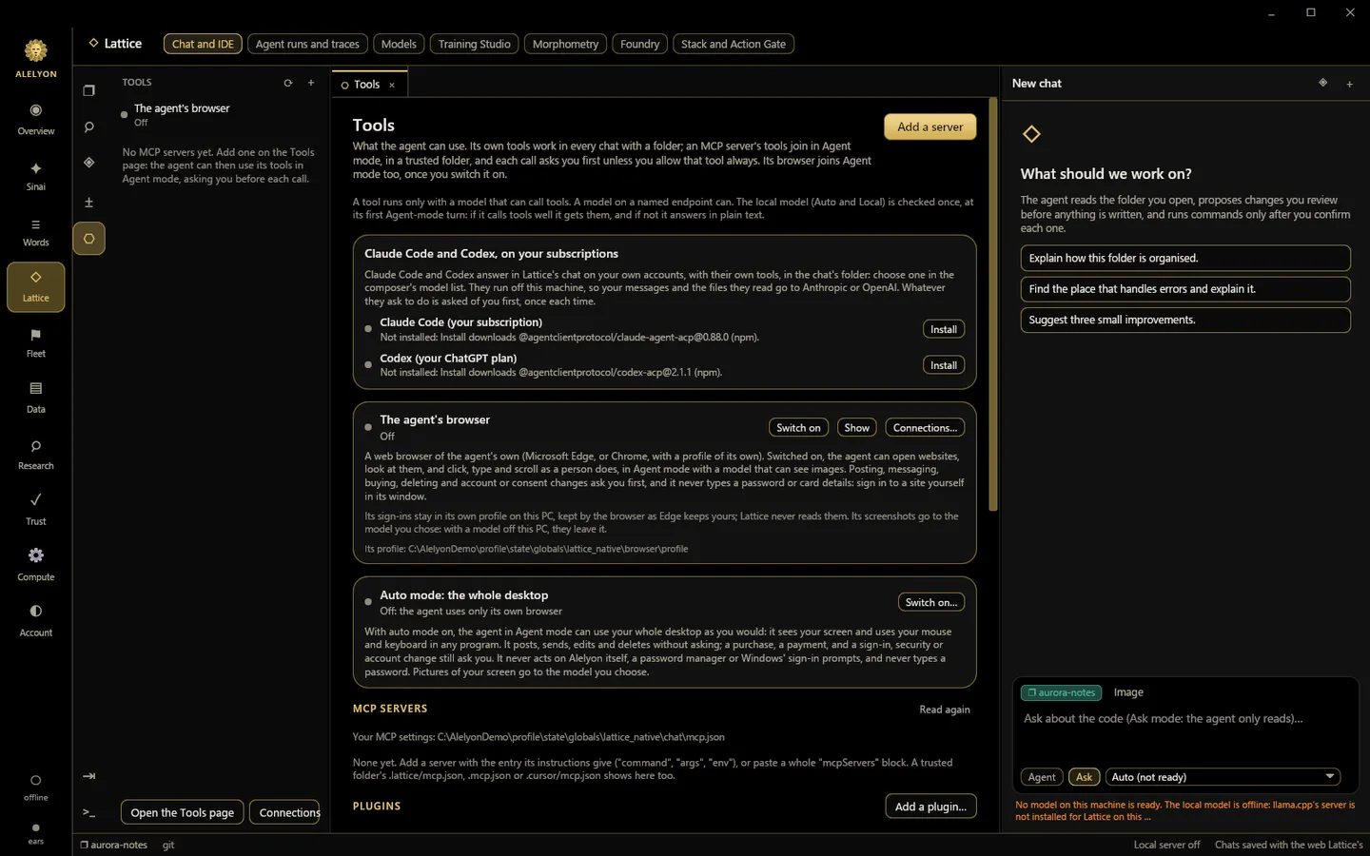
Task: Install Claude Code (your subscription)
Action: (944, 329)
